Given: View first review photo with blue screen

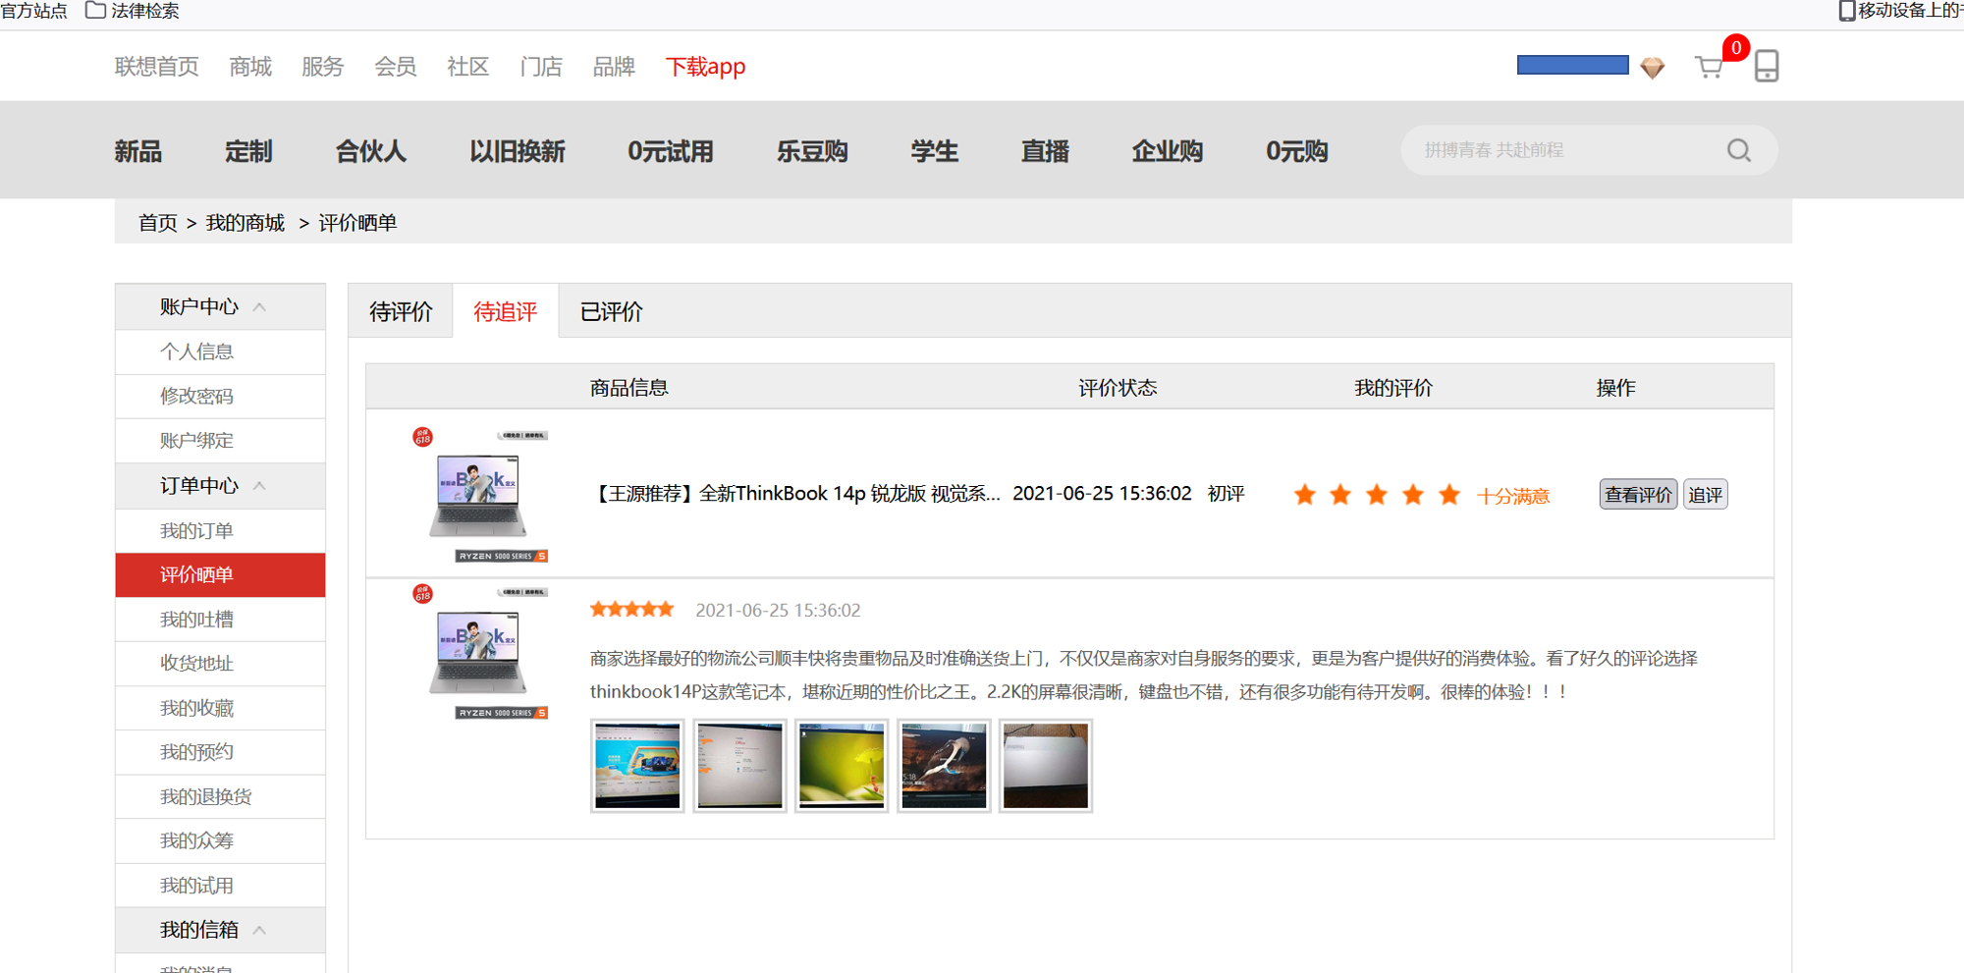Looking at the screenshot, I should pyautogui.click(x=637, y=766).
